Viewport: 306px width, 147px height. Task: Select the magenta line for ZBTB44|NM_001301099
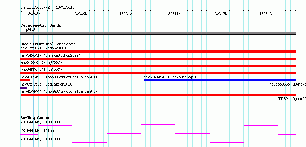[x=158, y=125]
